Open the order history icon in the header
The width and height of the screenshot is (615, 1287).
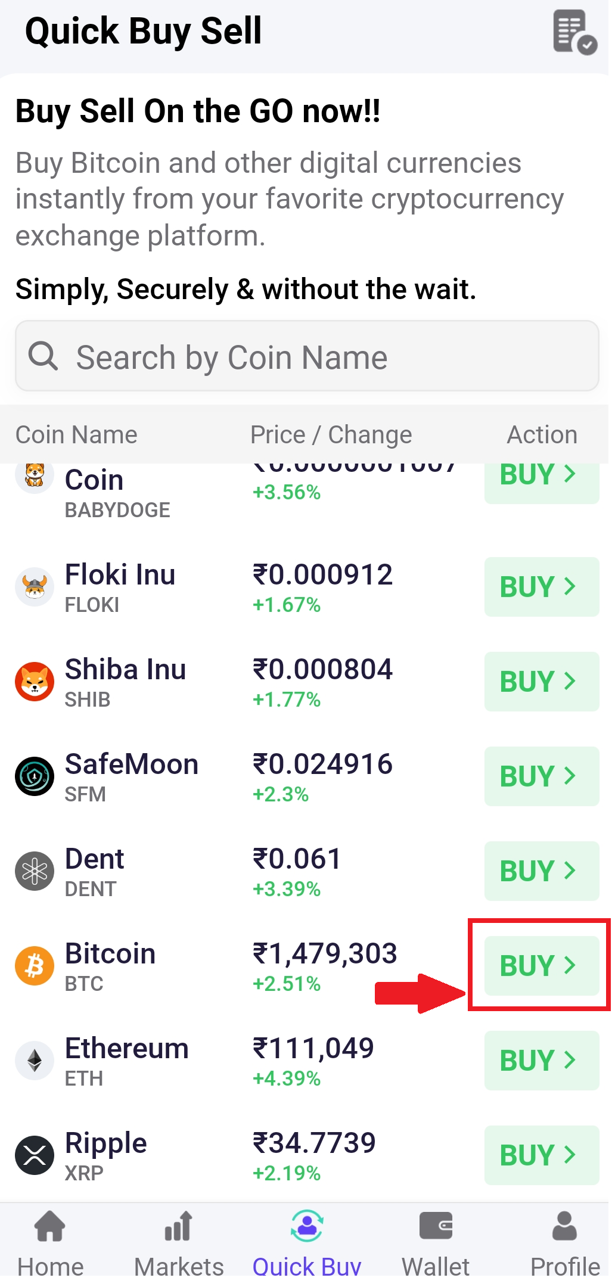pos(574,32)
